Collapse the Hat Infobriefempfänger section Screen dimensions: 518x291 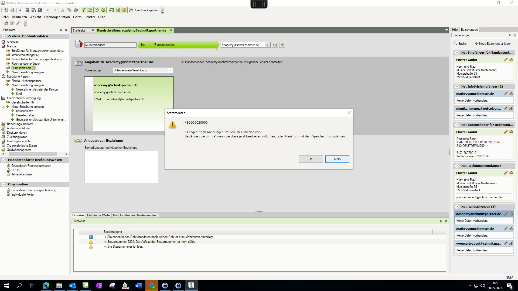457,86
